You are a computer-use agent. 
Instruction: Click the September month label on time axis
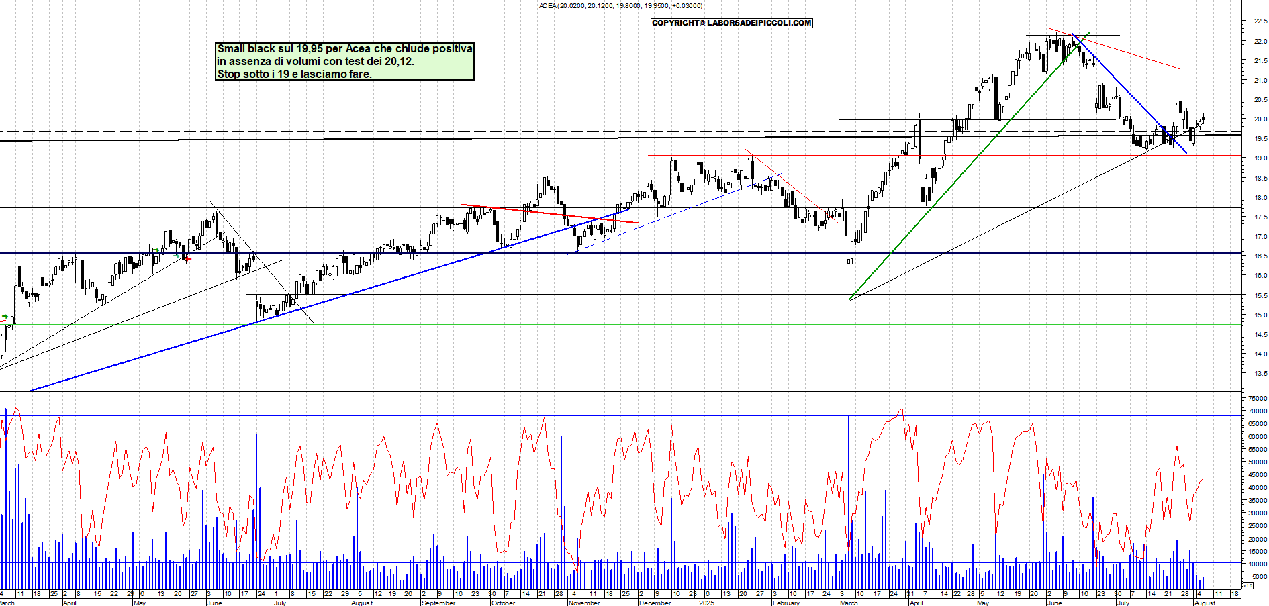438,603
